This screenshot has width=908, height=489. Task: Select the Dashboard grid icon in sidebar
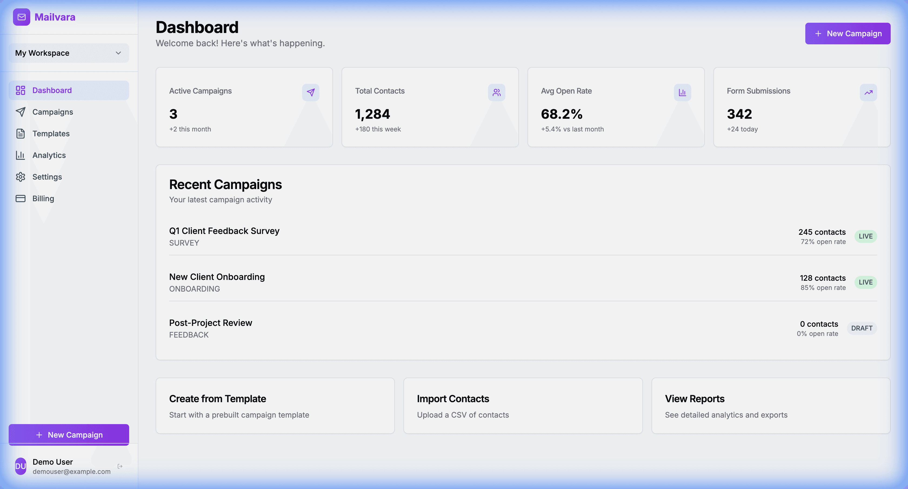[20, 90]
